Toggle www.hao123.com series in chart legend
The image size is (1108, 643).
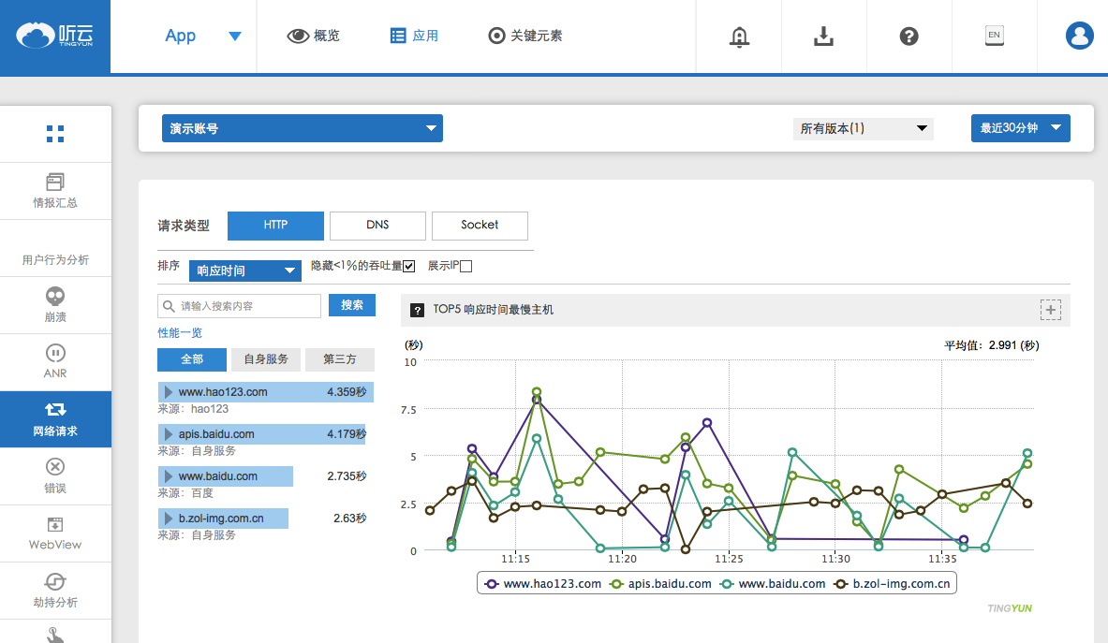pyautogui.click(x=542, y=584)
